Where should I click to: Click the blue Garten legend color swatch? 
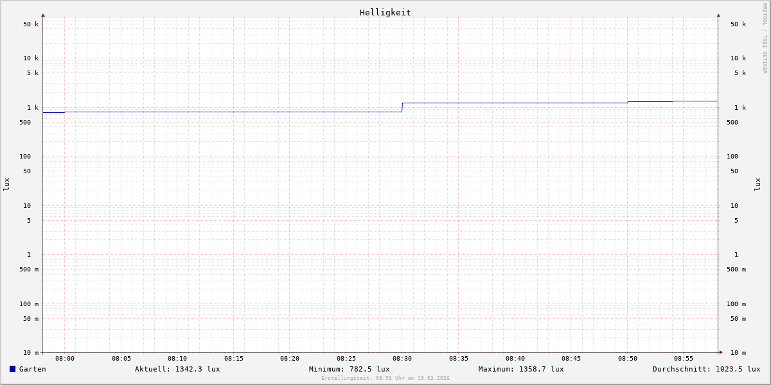(12, 369)
